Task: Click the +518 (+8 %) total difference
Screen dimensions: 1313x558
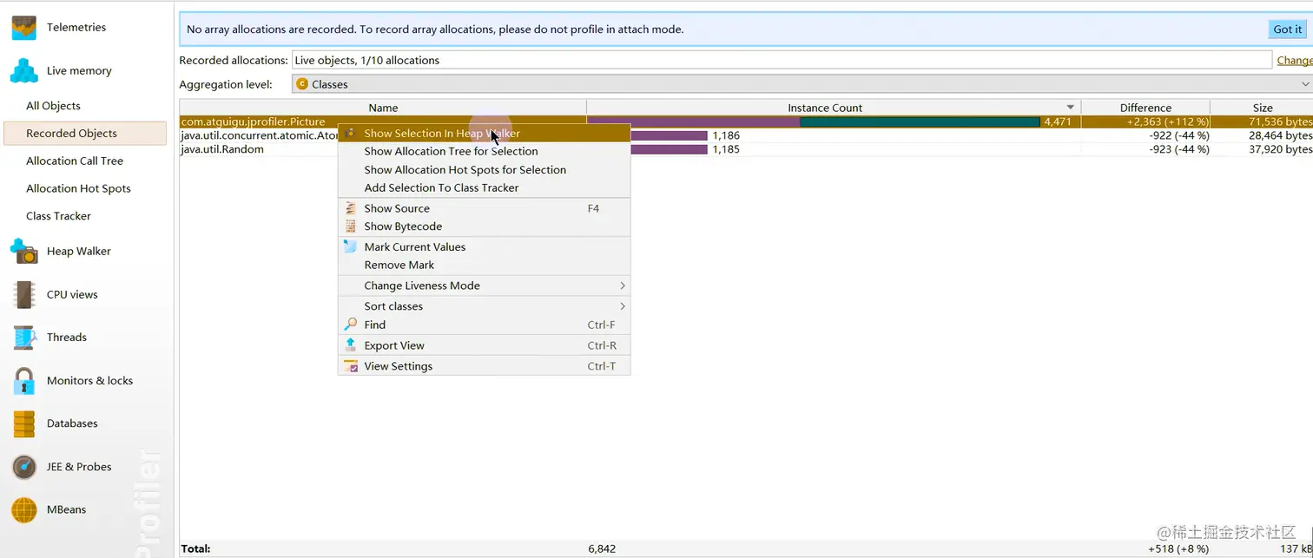Action: tap(1178, 548)
